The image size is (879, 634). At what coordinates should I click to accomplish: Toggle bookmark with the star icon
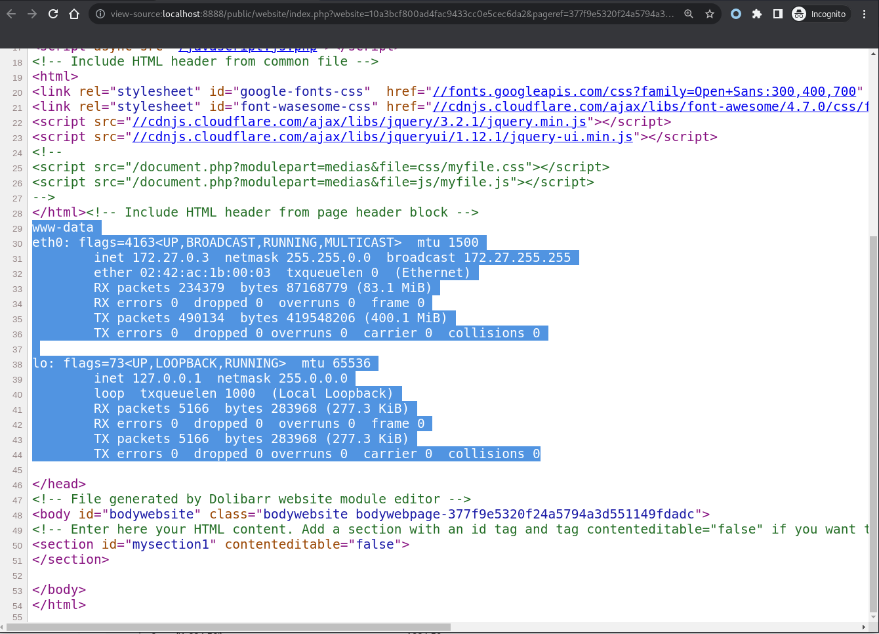[711, 13]
